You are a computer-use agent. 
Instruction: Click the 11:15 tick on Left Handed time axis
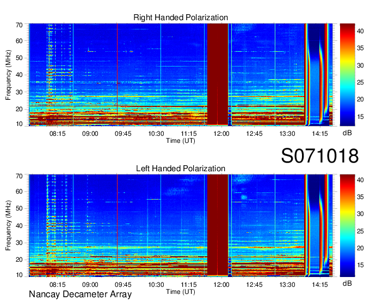(x=189, y=284)
